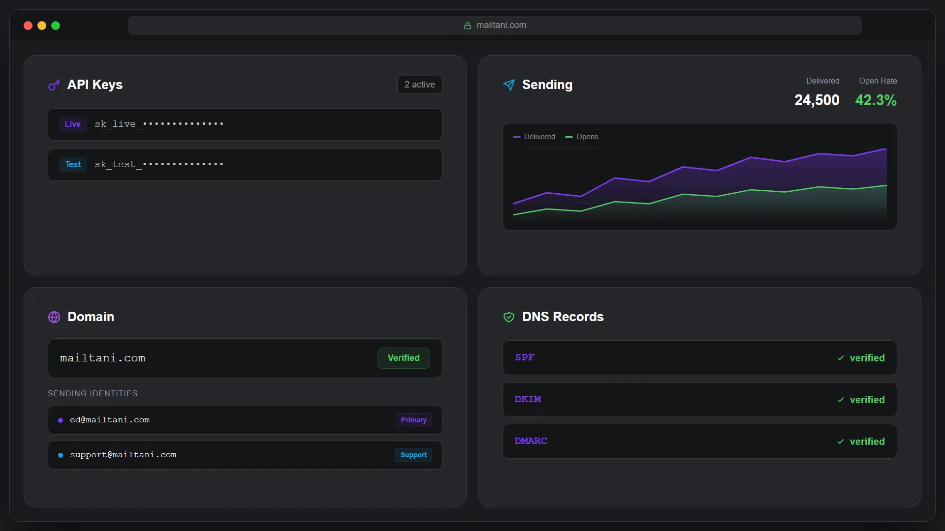Viewport: 945px width, 531px height.
Task: Click the lock icon in the address bar
Action: pyautogui.click(x=467, y=26)
